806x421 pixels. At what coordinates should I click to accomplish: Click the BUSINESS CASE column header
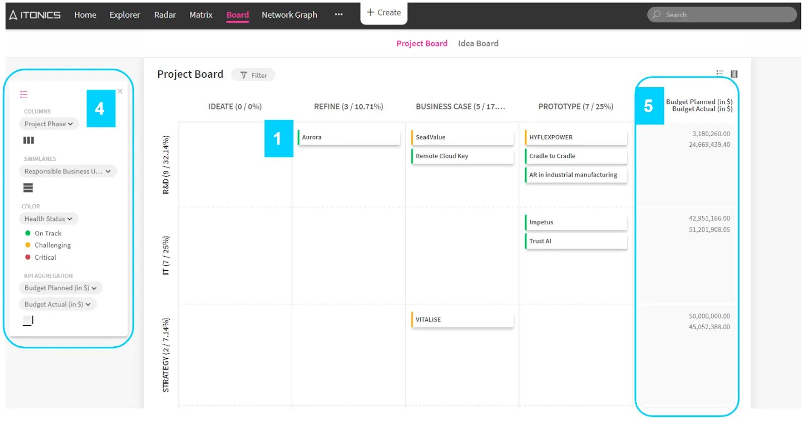460,107
